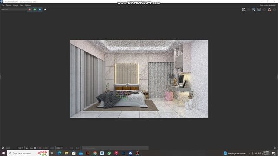Expand the right side panel handle
This screenshot has height=156, width=278.
(x=277, y=77)
